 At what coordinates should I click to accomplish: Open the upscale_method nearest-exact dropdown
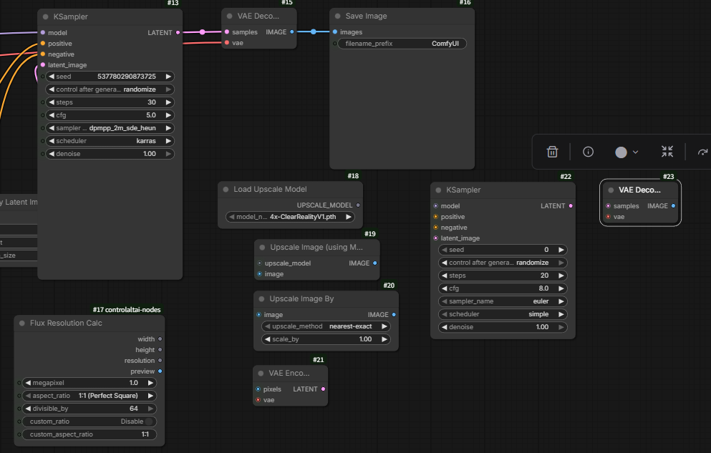pos(326,326)
